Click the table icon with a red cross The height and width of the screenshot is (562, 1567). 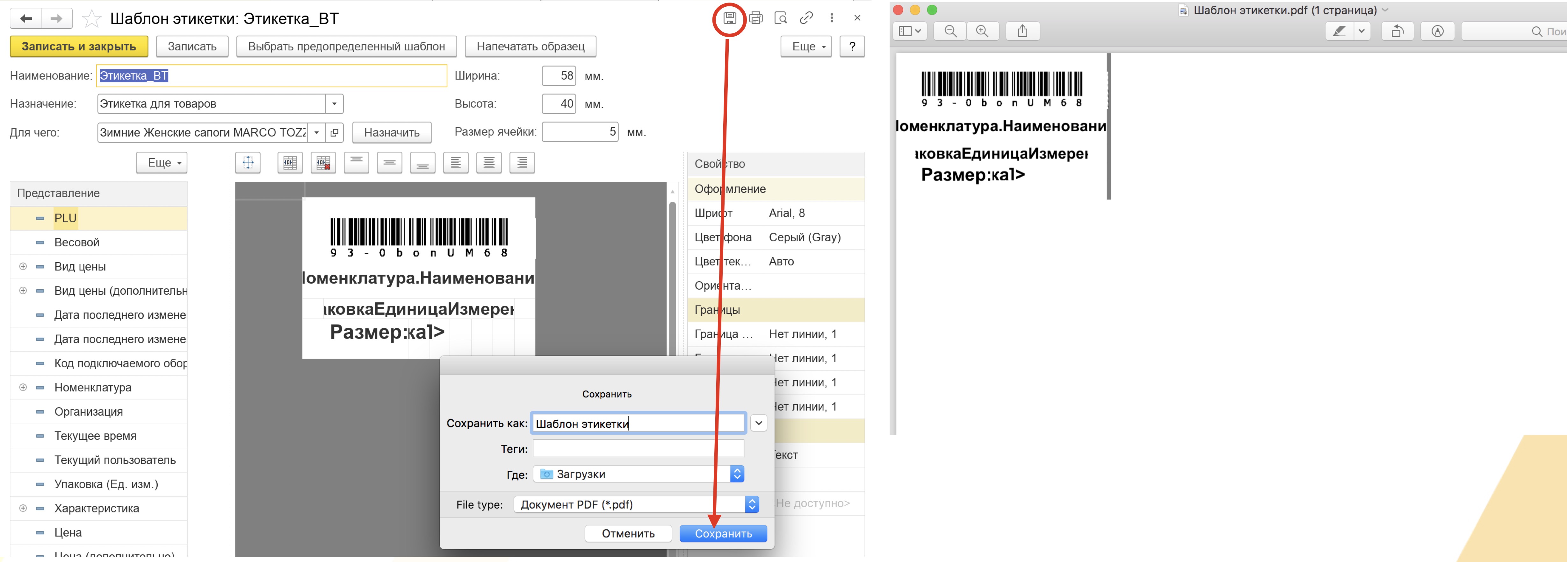324,162
